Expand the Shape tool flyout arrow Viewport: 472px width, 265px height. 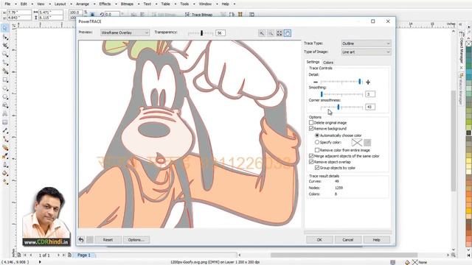pyautogui.click(x=7, y=39)
